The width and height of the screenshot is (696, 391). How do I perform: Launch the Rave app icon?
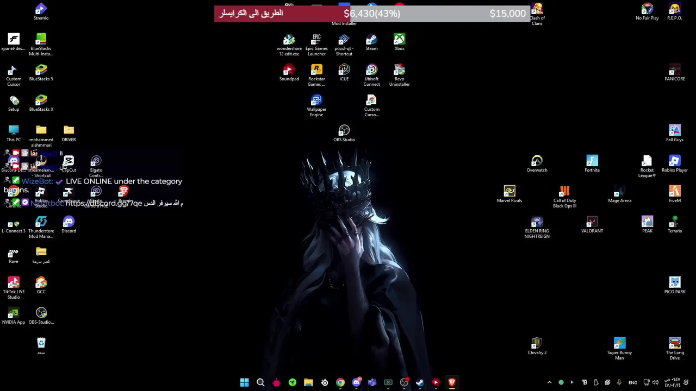click(14, 255)
